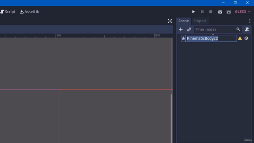Stop the running scene
The height and width of the screenshot is (143, 254).
pos(211,12)
